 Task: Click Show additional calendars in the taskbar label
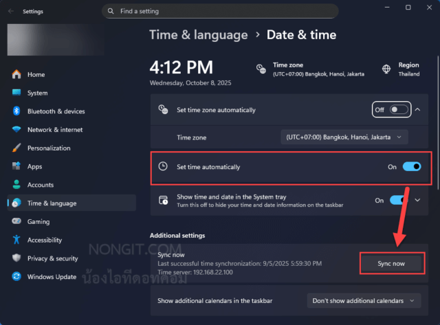215,300
